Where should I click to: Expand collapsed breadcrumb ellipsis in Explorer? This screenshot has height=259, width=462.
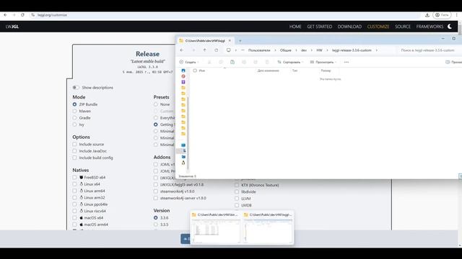pos(243,50)
